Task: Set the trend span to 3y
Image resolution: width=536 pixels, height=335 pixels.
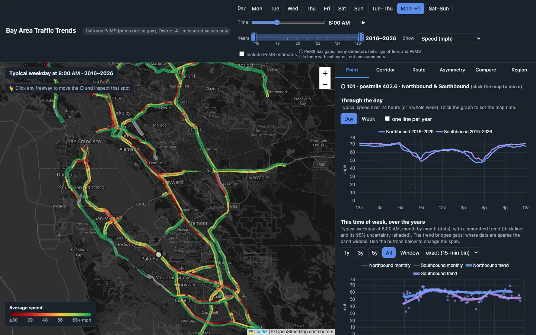Action: coord(361,253)
